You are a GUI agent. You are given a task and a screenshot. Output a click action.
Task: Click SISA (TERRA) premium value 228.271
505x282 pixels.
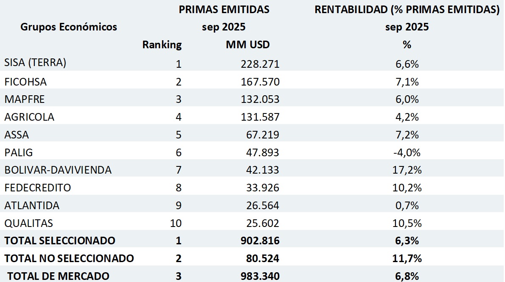coord(258,64)
